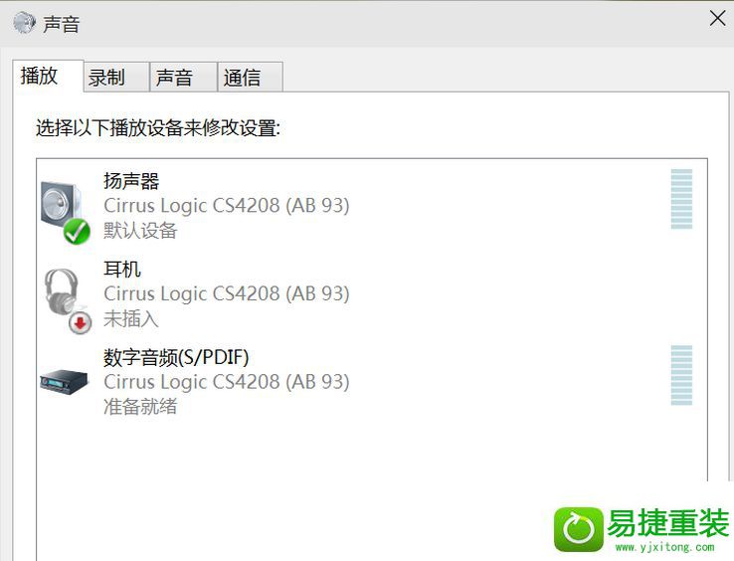Switch to the 通信 tab
This screenshot has height=561, width=734.
(251, 78)
